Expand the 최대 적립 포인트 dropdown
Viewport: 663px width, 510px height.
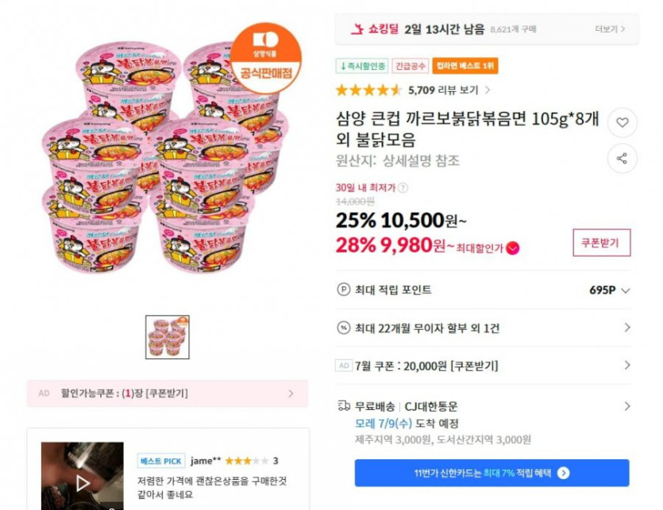click(626, 290)
